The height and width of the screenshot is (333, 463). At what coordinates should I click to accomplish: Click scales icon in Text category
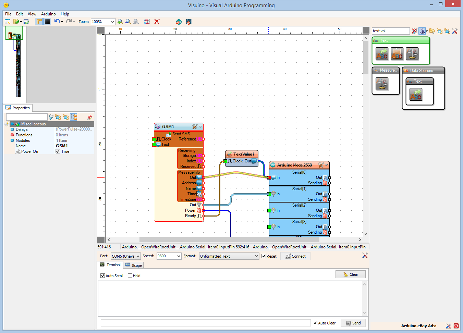(x=412, y=54)
